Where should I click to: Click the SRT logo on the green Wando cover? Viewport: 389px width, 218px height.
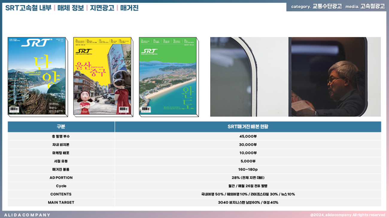[149, 51]
